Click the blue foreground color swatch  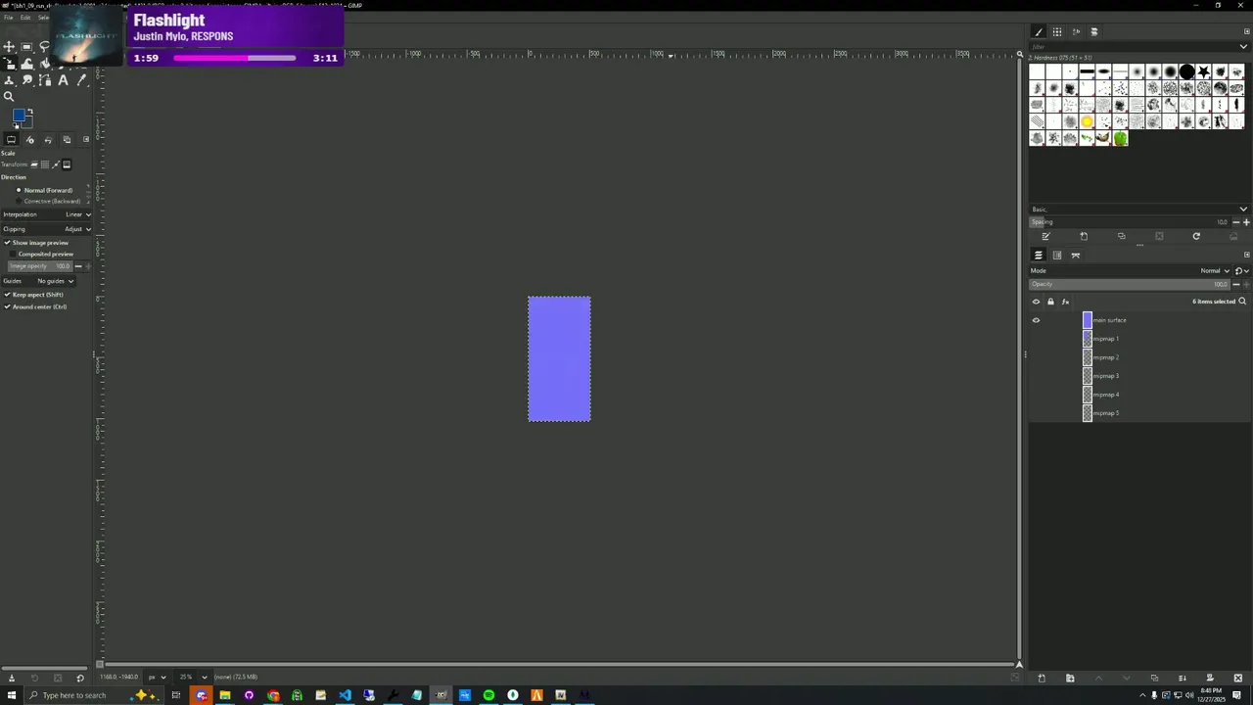tap(19, 116)
